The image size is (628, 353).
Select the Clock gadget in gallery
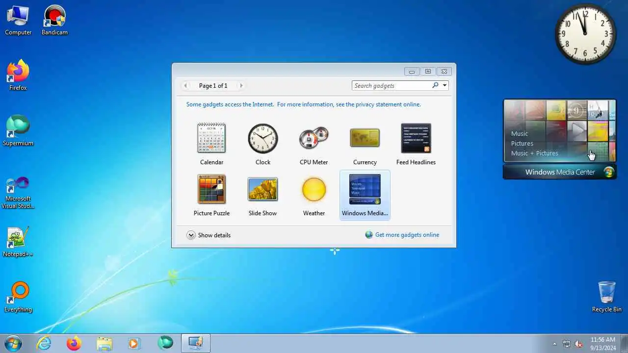coord(263,138)
